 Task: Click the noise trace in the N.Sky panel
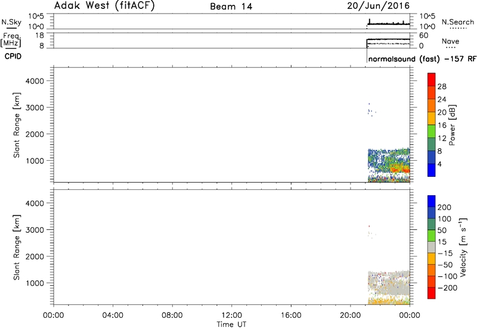[389, 23]
